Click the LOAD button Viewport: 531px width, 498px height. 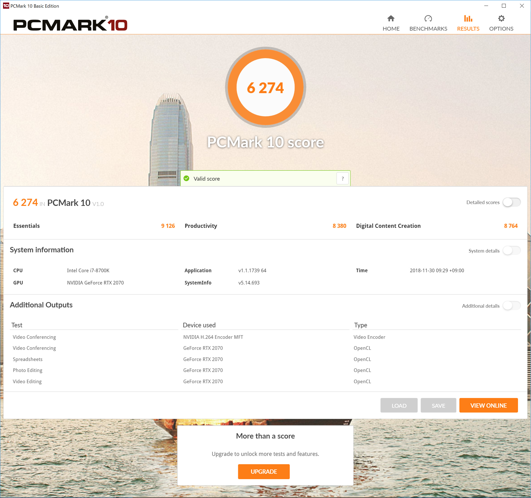click(x=399, y=405)
